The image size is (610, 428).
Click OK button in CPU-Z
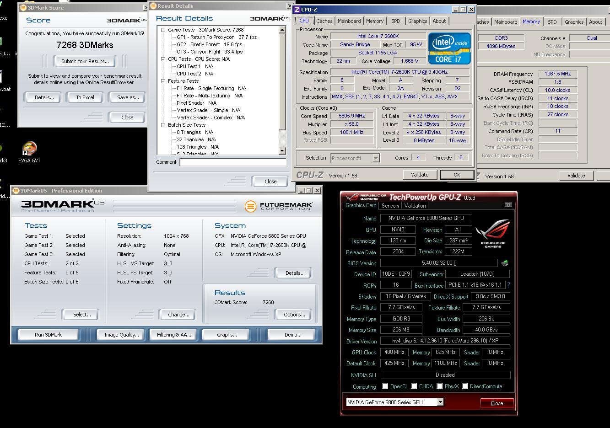457,175
